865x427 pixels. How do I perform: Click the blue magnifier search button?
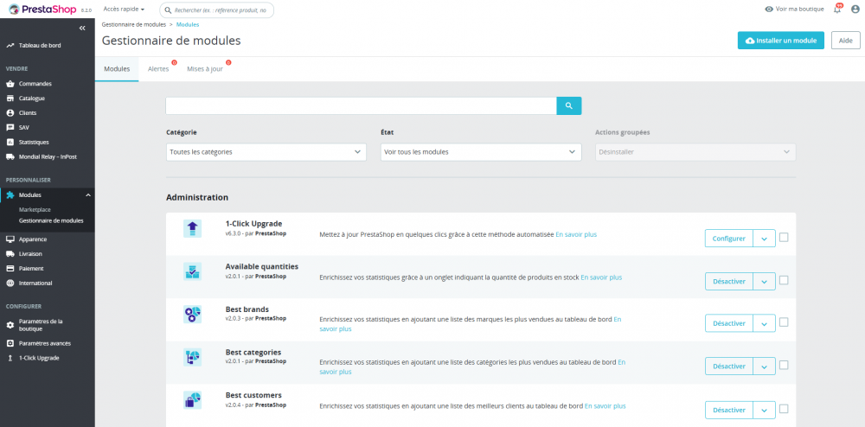pos(569,105)
